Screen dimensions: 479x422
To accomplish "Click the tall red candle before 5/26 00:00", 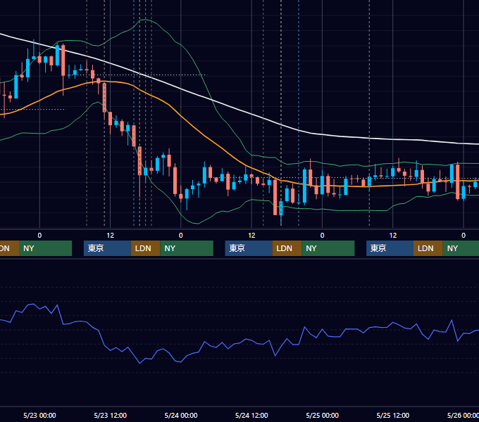I will (x=458, y=181).
